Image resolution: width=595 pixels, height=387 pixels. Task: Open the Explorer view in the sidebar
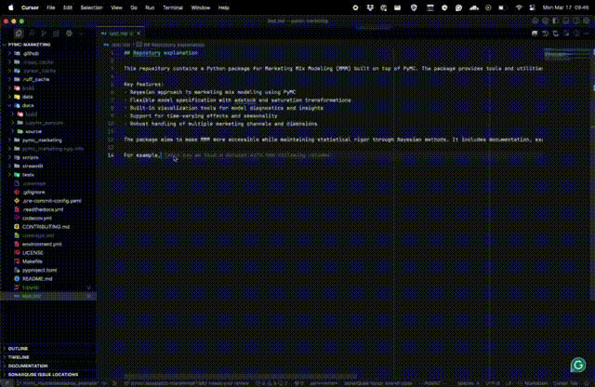(x=19, y=33)
